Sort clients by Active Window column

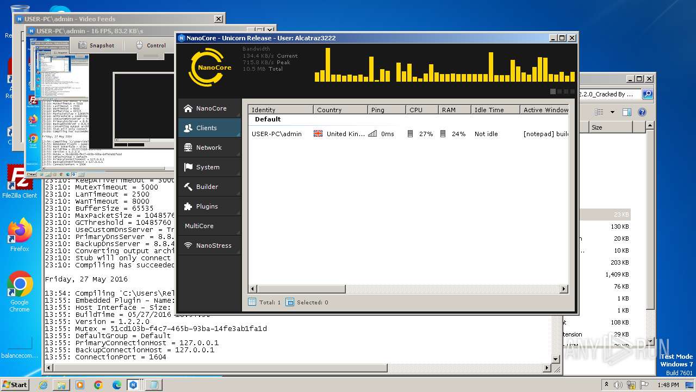click(544, 110)
